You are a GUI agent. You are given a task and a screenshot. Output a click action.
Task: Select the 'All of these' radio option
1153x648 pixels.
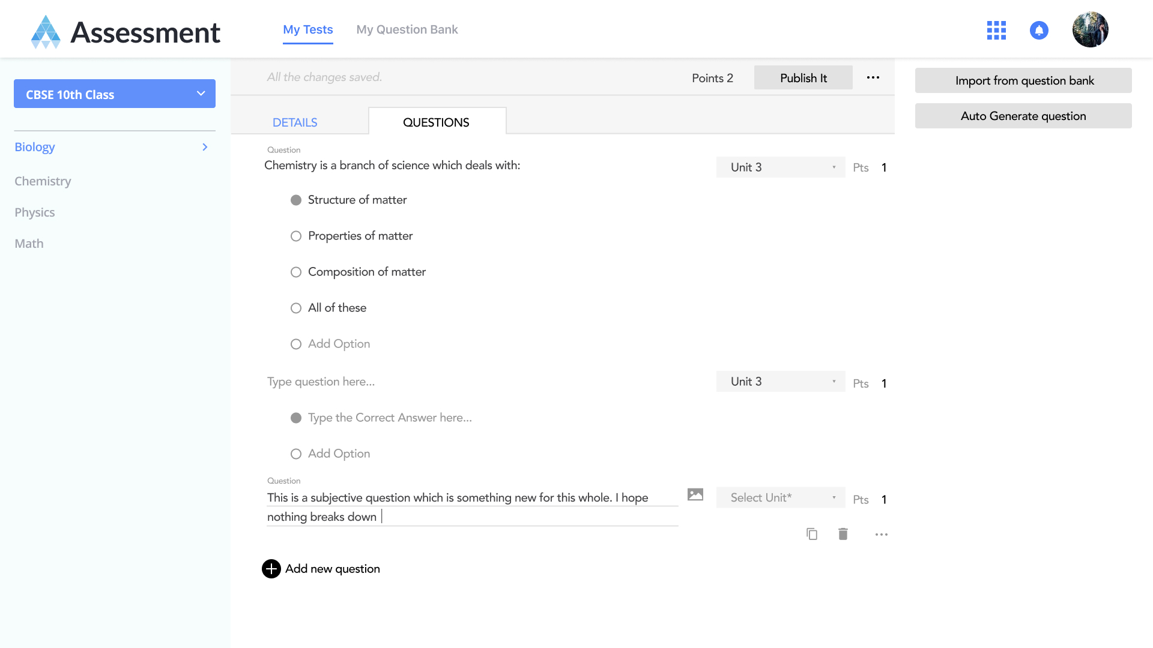[x=296, y=308]
